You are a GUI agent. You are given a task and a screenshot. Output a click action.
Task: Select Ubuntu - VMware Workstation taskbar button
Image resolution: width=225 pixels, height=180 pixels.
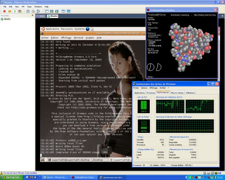56,178
